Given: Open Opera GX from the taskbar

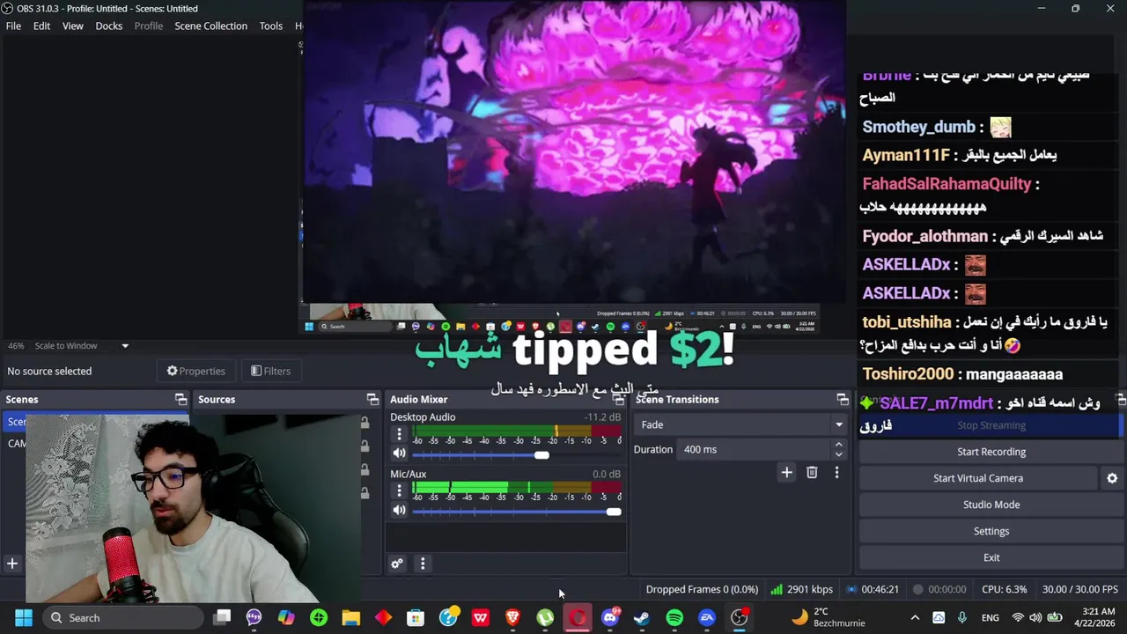Looking at the screenshot, I should 578,617.
